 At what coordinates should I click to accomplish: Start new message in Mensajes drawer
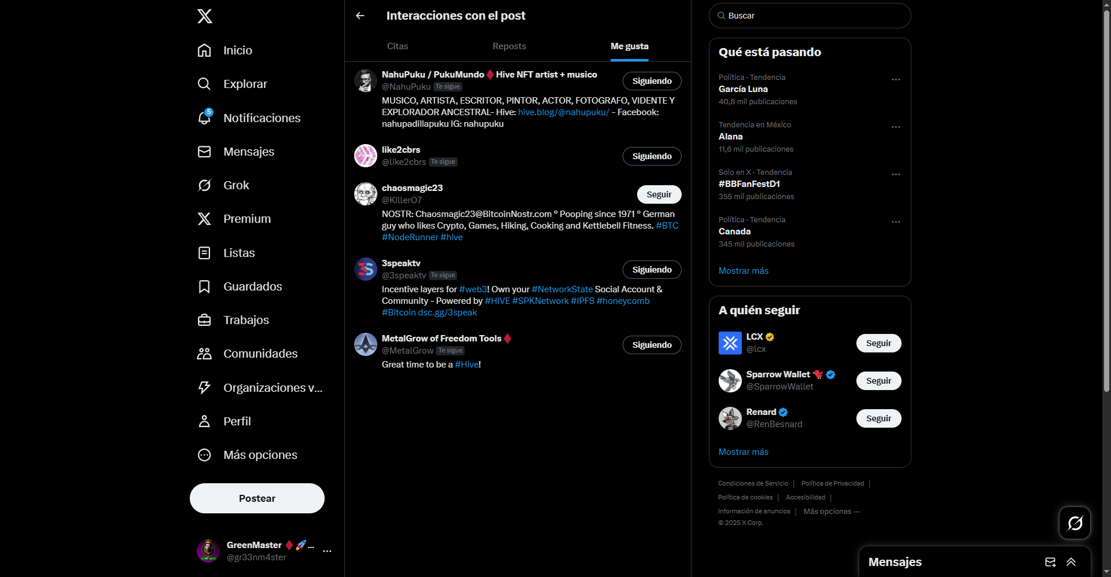pyautogui.click(x=1050, y=562)
